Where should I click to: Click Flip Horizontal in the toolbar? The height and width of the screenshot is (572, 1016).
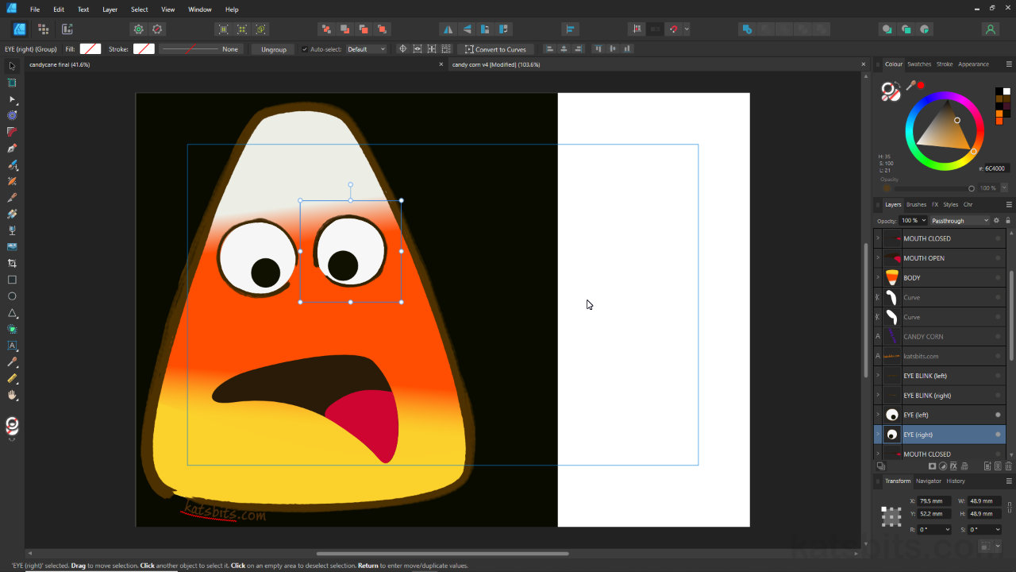[x=448, y=29]
